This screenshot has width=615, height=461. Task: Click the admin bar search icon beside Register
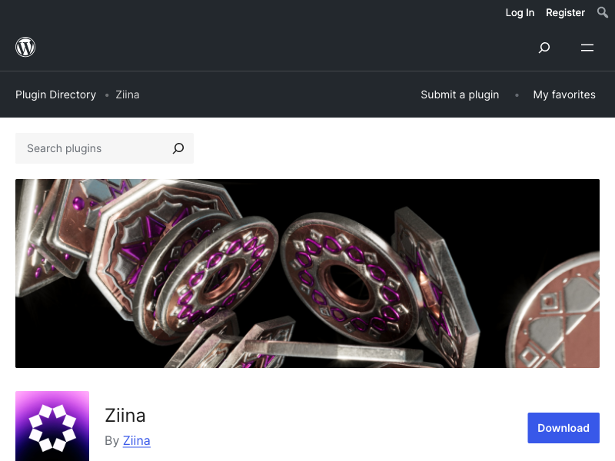coord(603,12)
